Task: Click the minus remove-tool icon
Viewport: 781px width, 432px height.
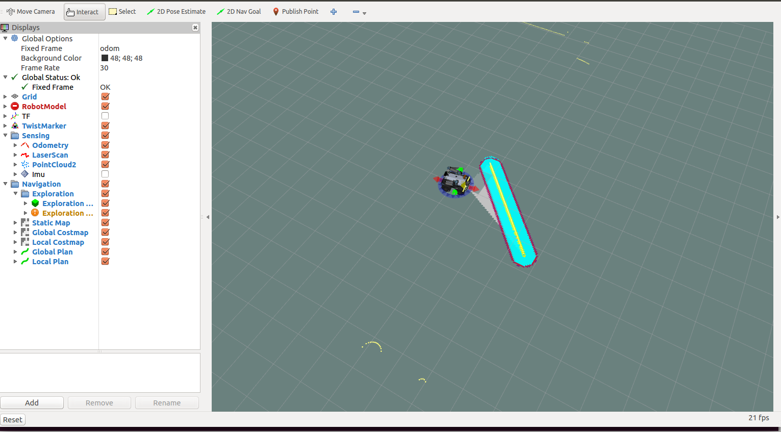Action: (x=356, y=12)
